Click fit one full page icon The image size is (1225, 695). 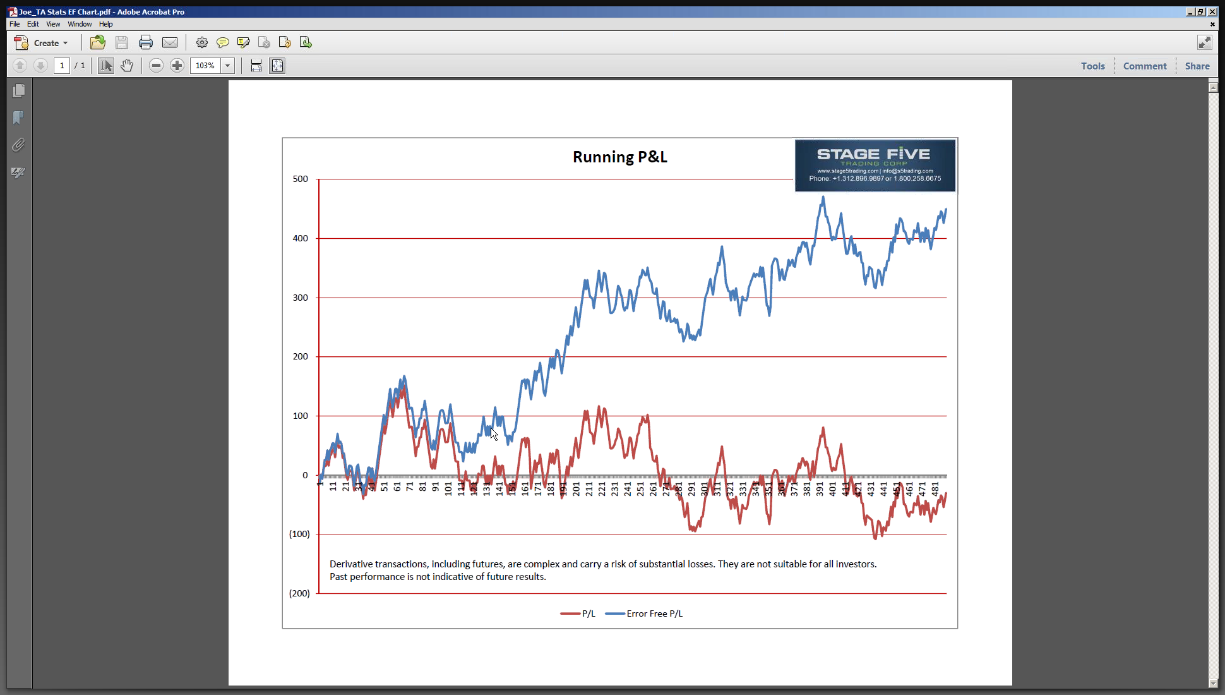pyautogui.click(x=277, y=66)
